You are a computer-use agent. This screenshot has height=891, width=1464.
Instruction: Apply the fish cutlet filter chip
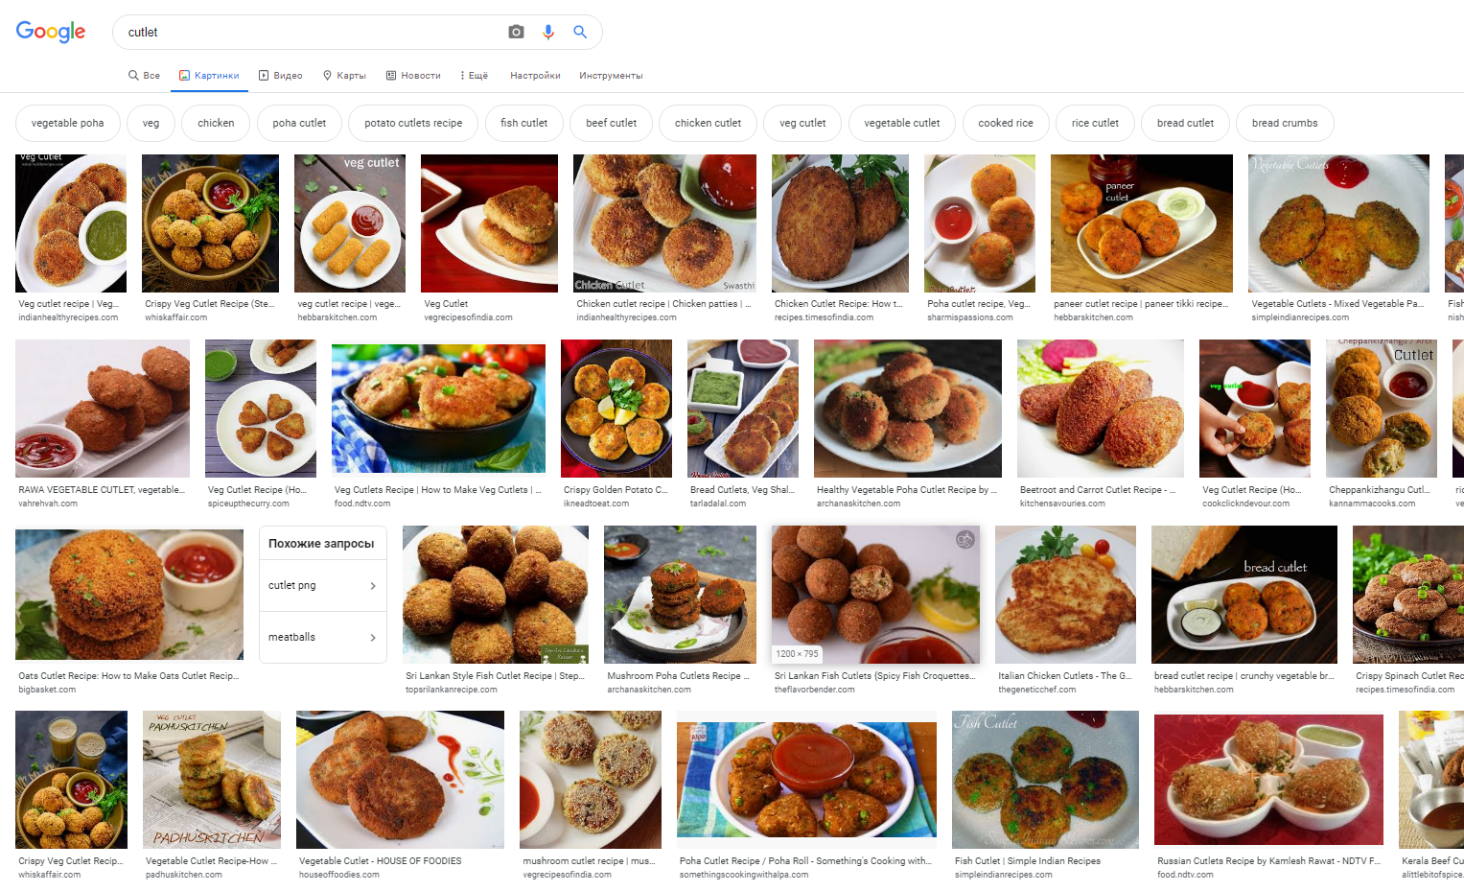[523, 123]
